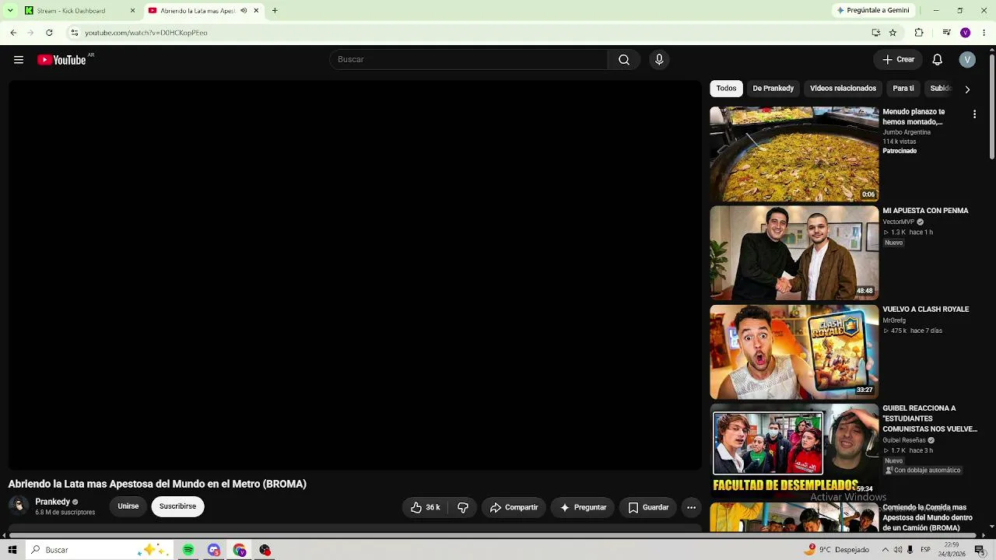Open VUELVO A CLASH ROYALE video thumbnail
Viewport: 996px width, 560px height.
pos(794,352)
